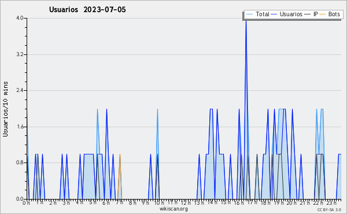347x214 pixels.
Task: Click the '2 h' x-axis label
Action: point(53,202)
